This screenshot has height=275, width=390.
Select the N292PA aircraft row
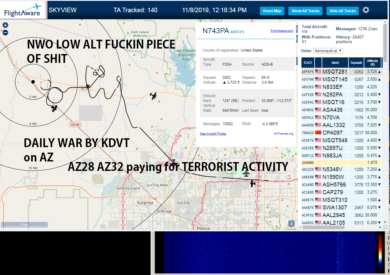341,95
